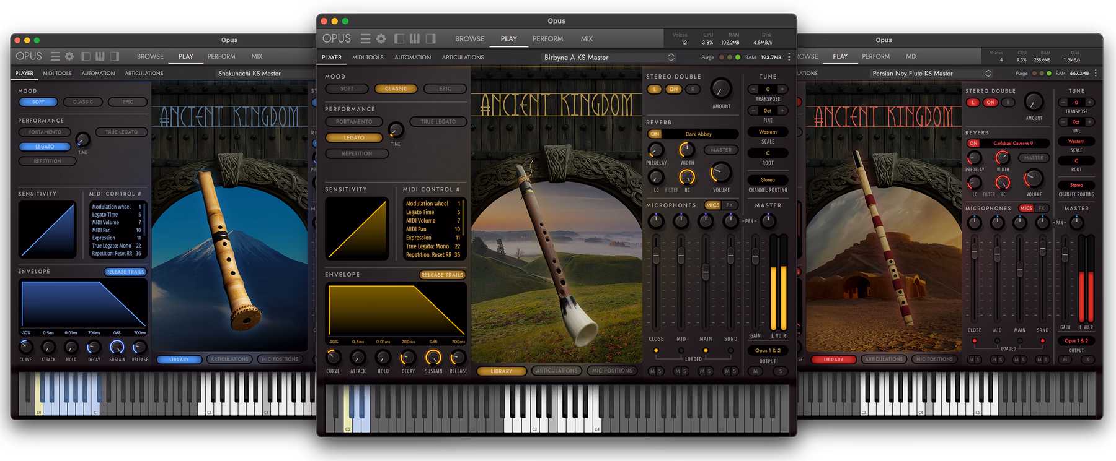Click Mic Positions button in center window
The height and width of the screenshot is (461, 1116).
click(612, 371)
